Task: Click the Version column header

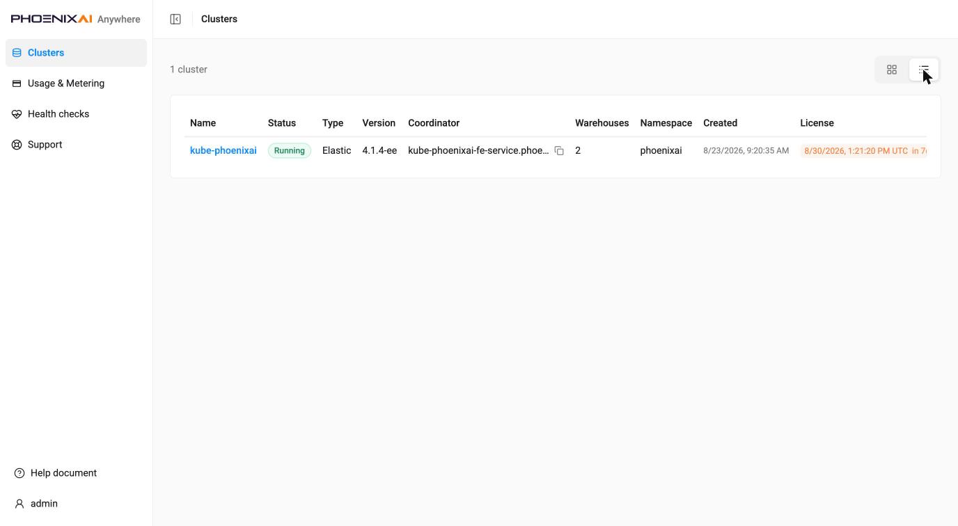Action: (379, 123)
